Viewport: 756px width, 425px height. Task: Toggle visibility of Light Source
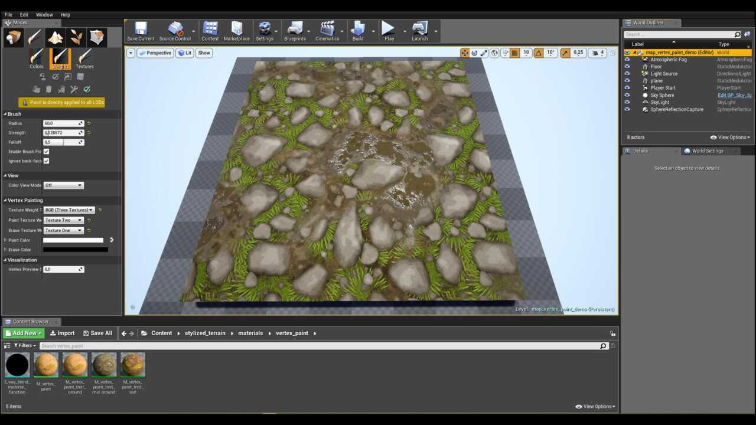[x=627, y=74]
